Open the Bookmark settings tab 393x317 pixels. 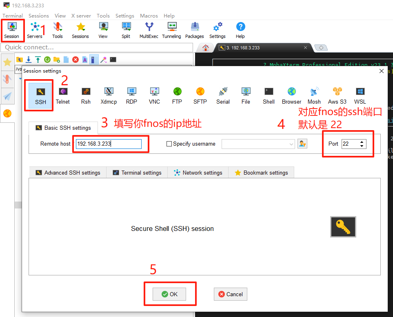pos(261,173)
